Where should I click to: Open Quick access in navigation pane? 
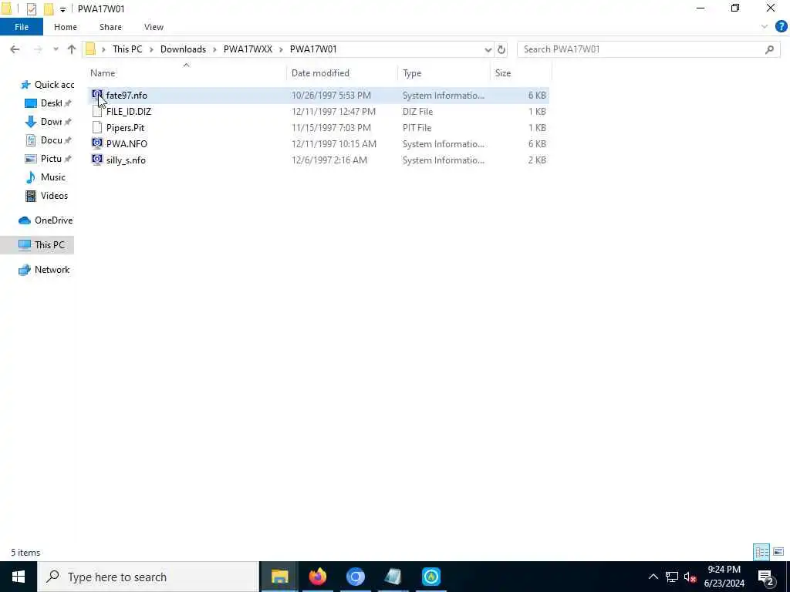point(47,85)
